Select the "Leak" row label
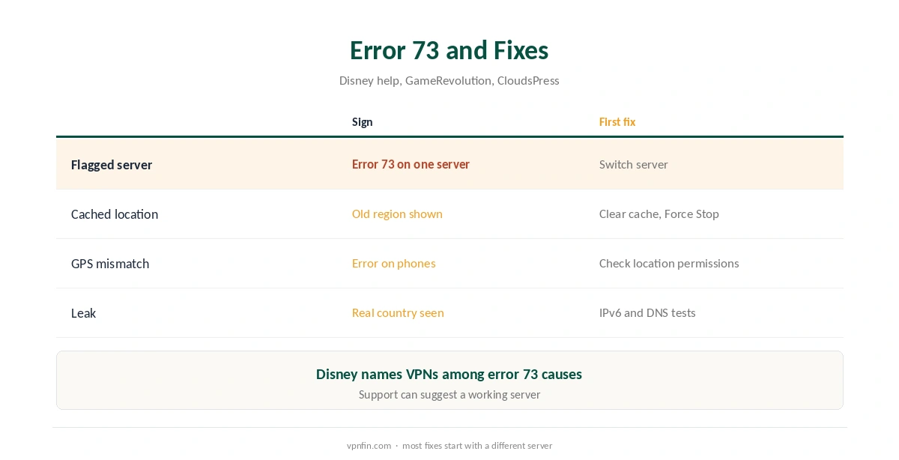 83,313
